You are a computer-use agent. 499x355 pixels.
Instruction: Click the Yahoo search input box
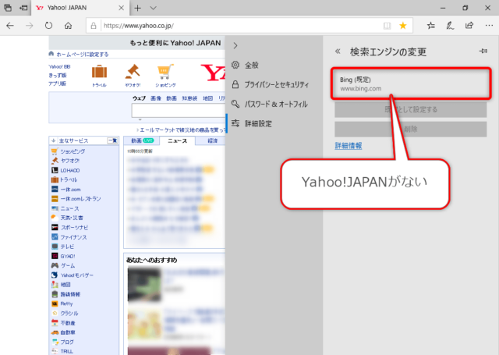(179, 111)
